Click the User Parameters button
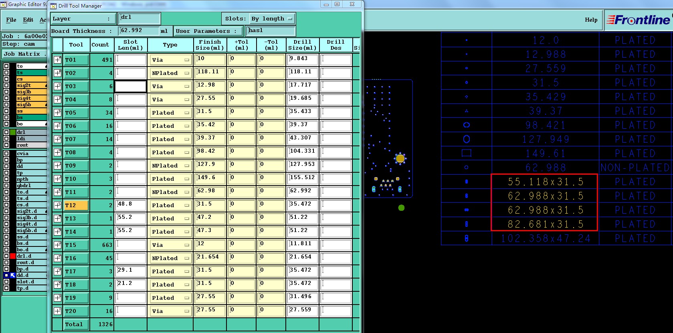This screenshot has width=673, height=333. pyautogui.click(x=208, y=31)
